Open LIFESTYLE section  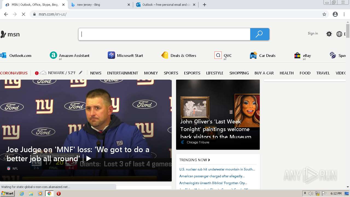tap(215, 73)
